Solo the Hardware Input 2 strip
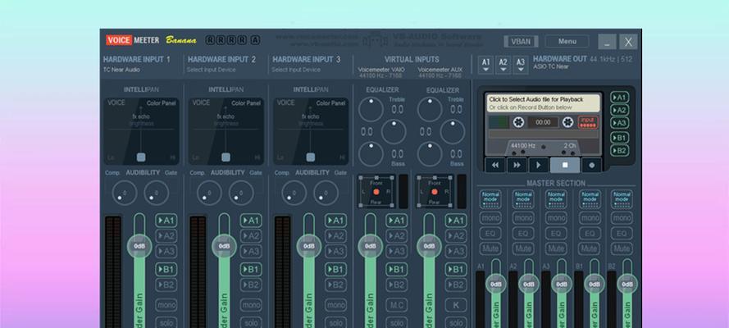 [x=251, y=322]
